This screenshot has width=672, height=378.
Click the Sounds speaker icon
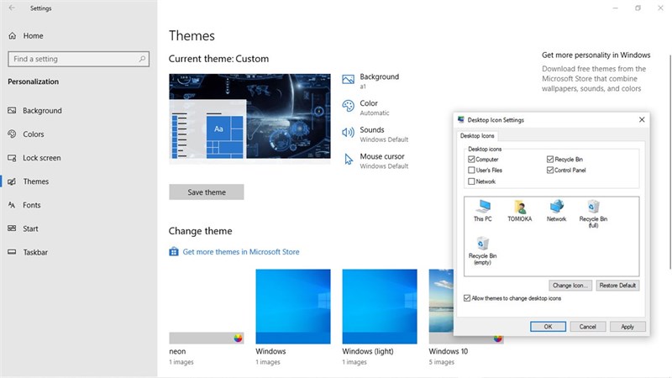[348, 133]
